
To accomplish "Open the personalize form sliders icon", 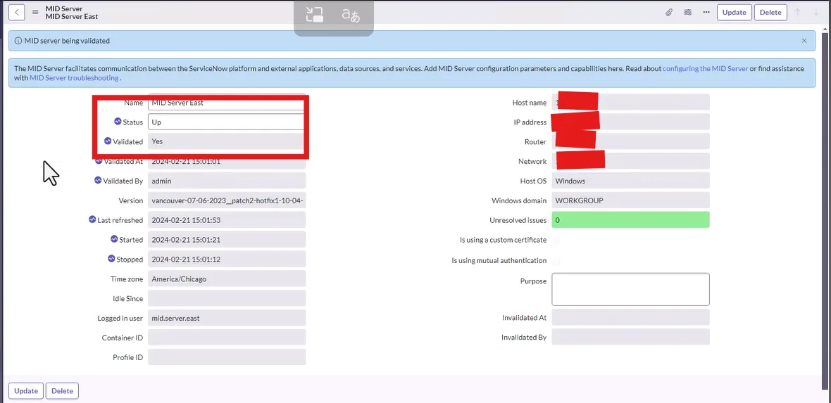I will pos(688,12).
